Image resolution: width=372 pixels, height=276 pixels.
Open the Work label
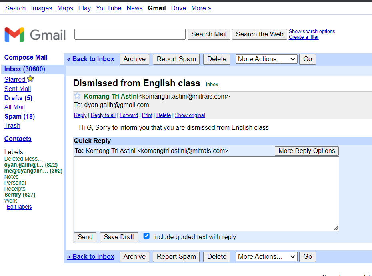(11, 201)
